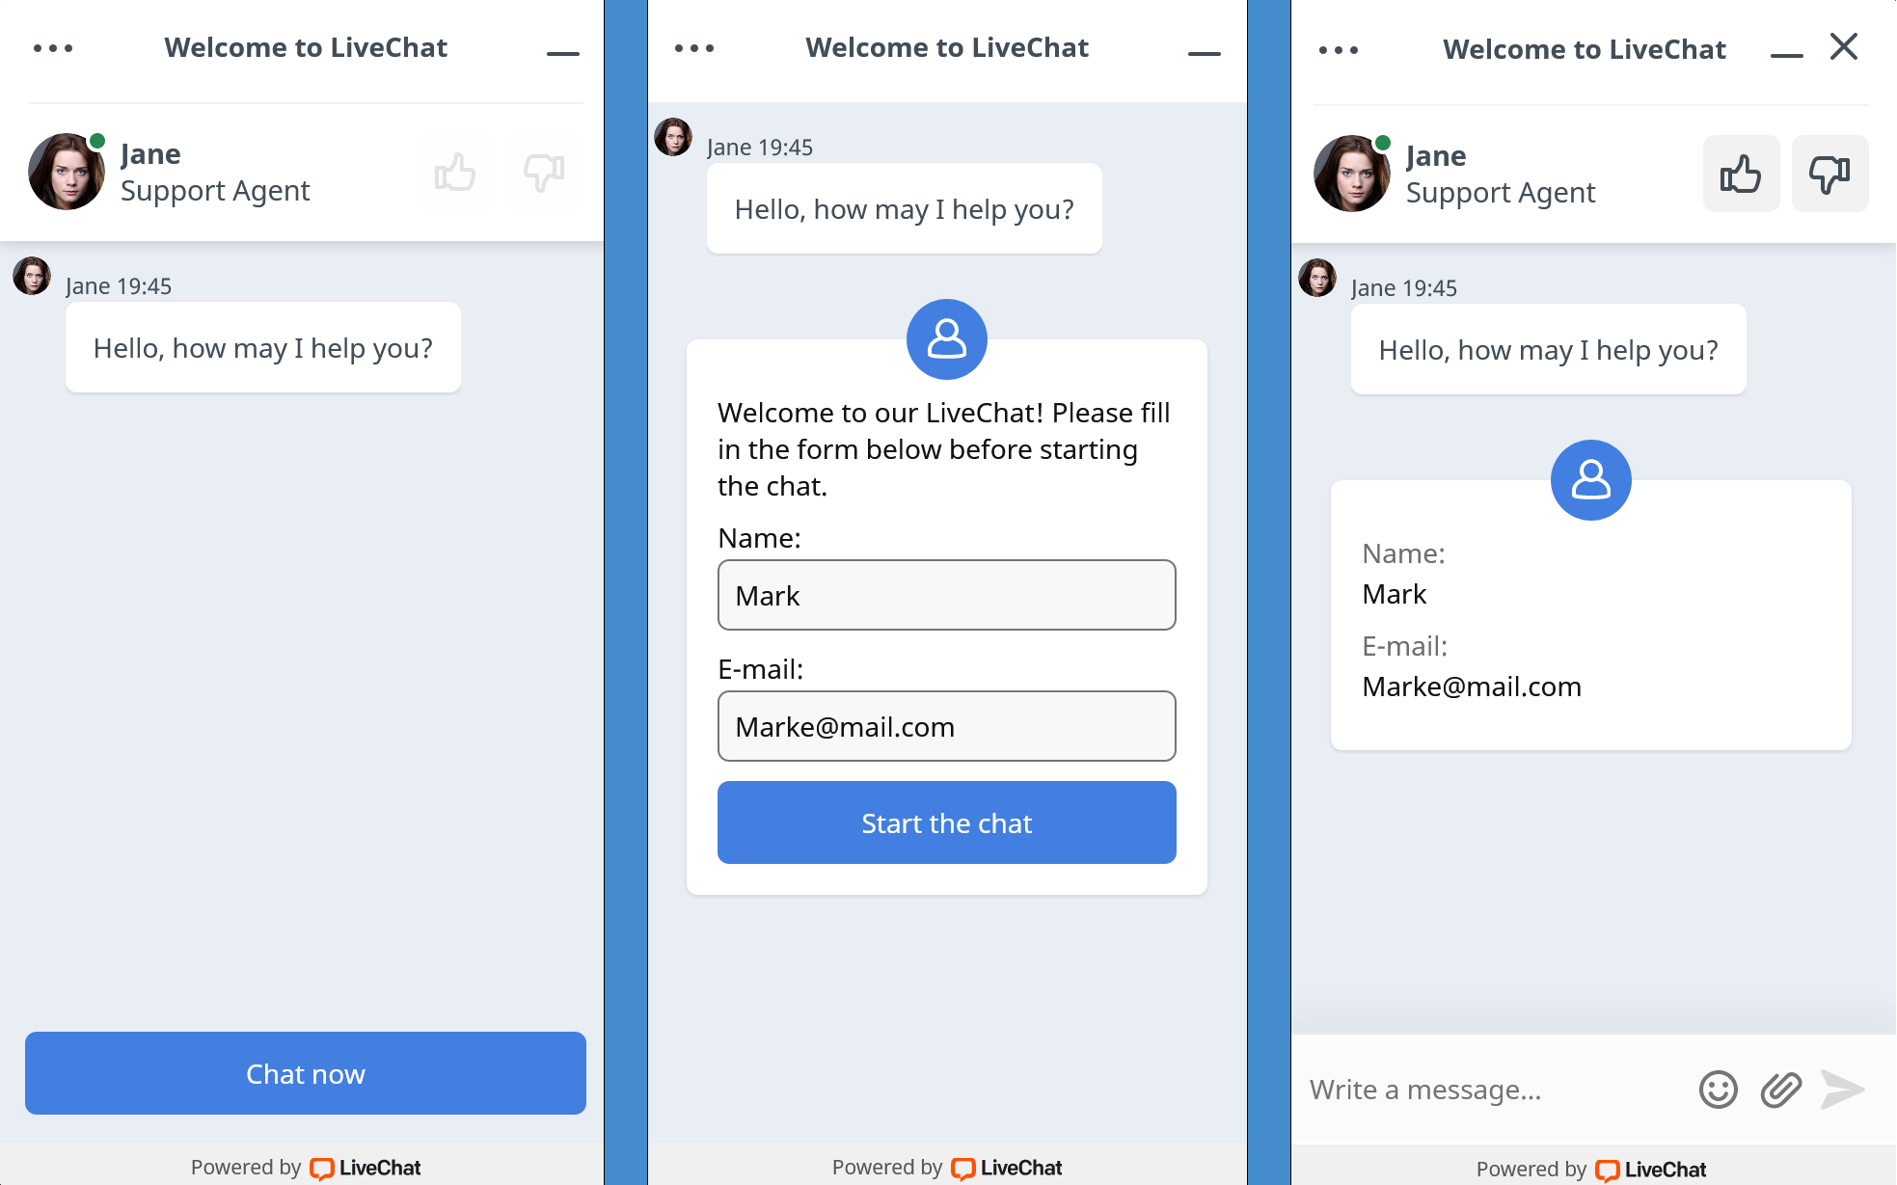The width and height of the screenshot is (1897, 1185).
Task: Click the close button in right chat window
Action: (x=1844, y=46)
